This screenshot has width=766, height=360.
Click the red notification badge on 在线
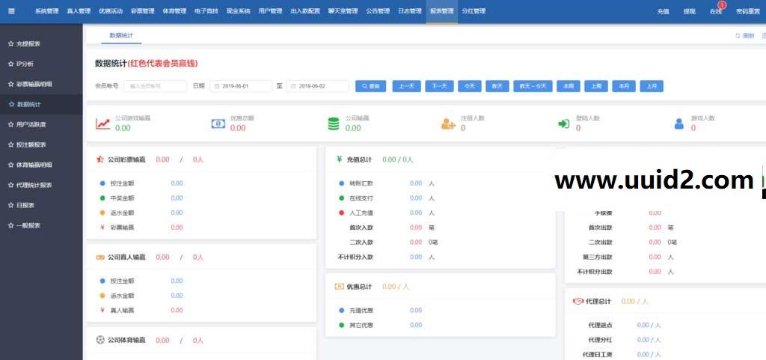(x=722, y=5)
